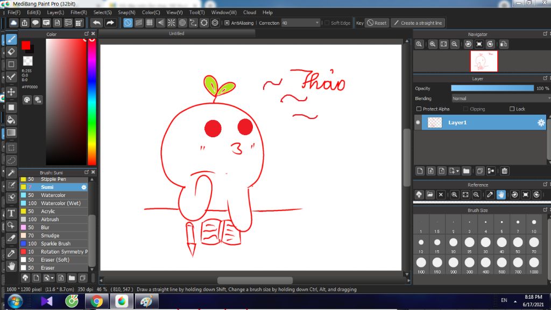Click the rainbow hue bar
The width and height of the screenshot is (551, 310).
coord(91,101)
